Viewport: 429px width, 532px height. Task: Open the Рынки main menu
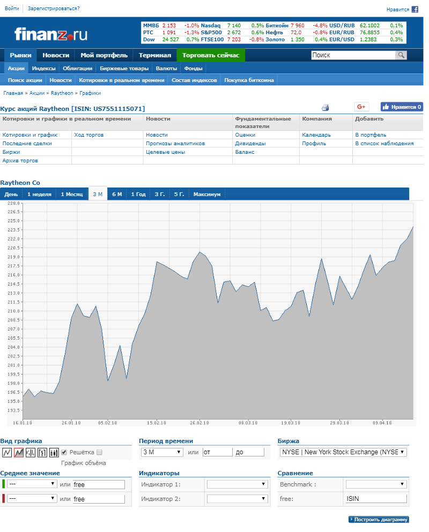(x=20, y=55)
